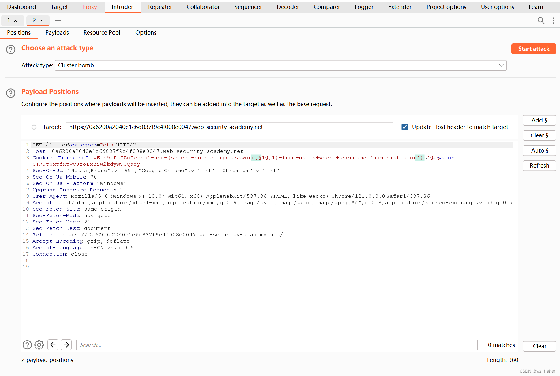Open search with the magnifier icon top right

pyautogui.click(x=541, y=20)
